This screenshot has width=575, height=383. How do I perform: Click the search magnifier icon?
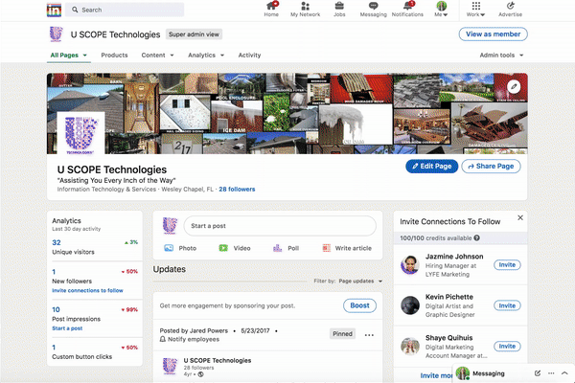coord(75,10)
